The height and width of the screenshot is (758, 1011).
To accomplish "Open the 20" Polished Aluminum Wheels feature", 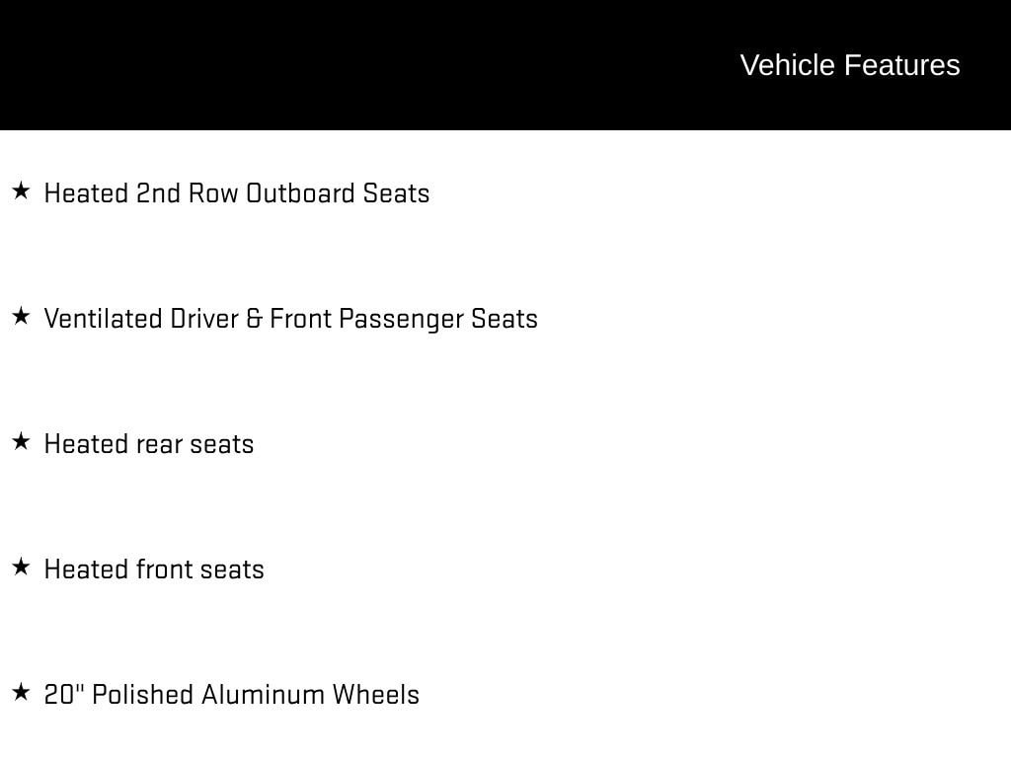I will coord(232,695).
